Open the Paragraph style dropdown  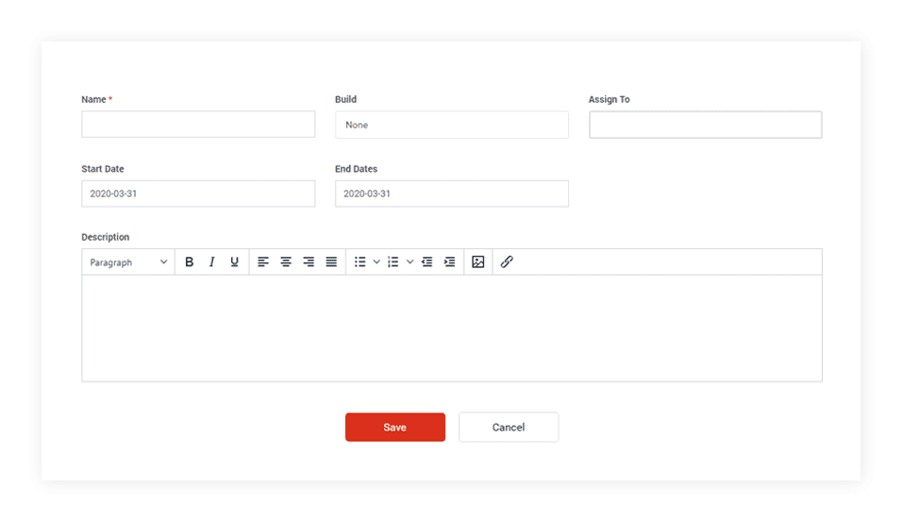[x=128, y=262]
